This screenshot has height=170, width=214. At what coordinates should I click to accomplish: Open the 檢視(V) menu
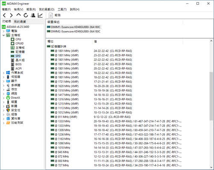18,9
